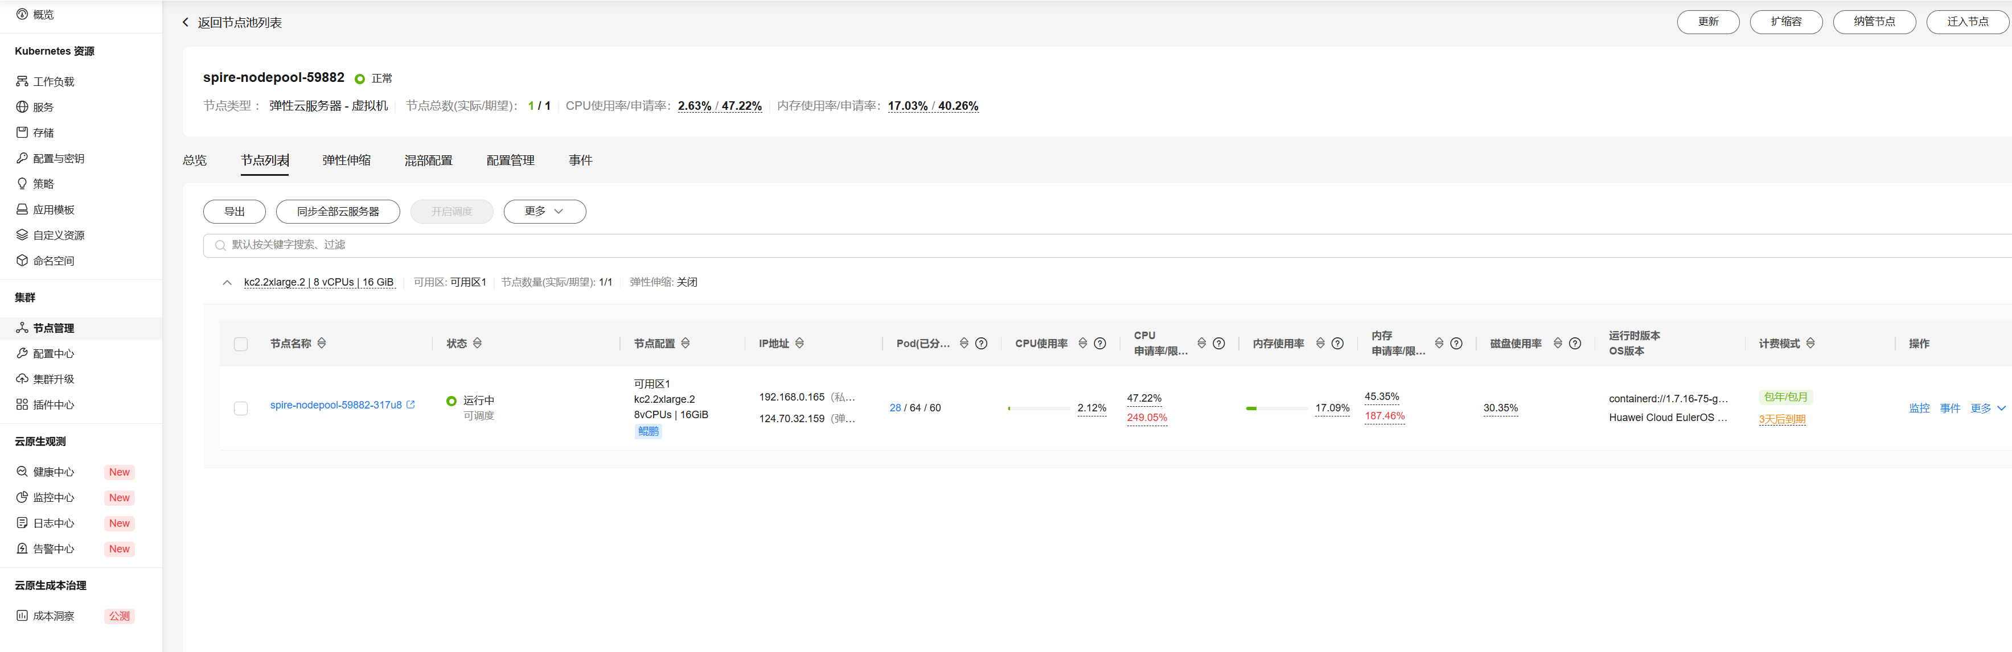Switch to the 配置管理 tab
Screen dimensions: 2012x652
coord(510,160)
